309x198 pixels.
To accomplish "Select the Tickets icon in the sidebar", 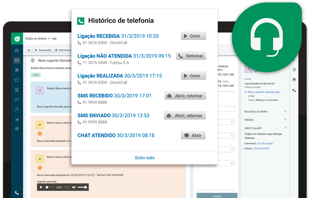I will click(x=17, y=60).
